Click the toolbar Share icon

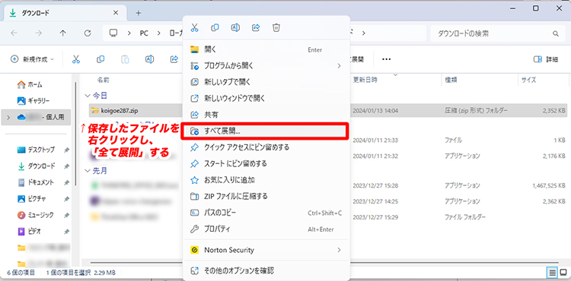click(x=174, y=59)
